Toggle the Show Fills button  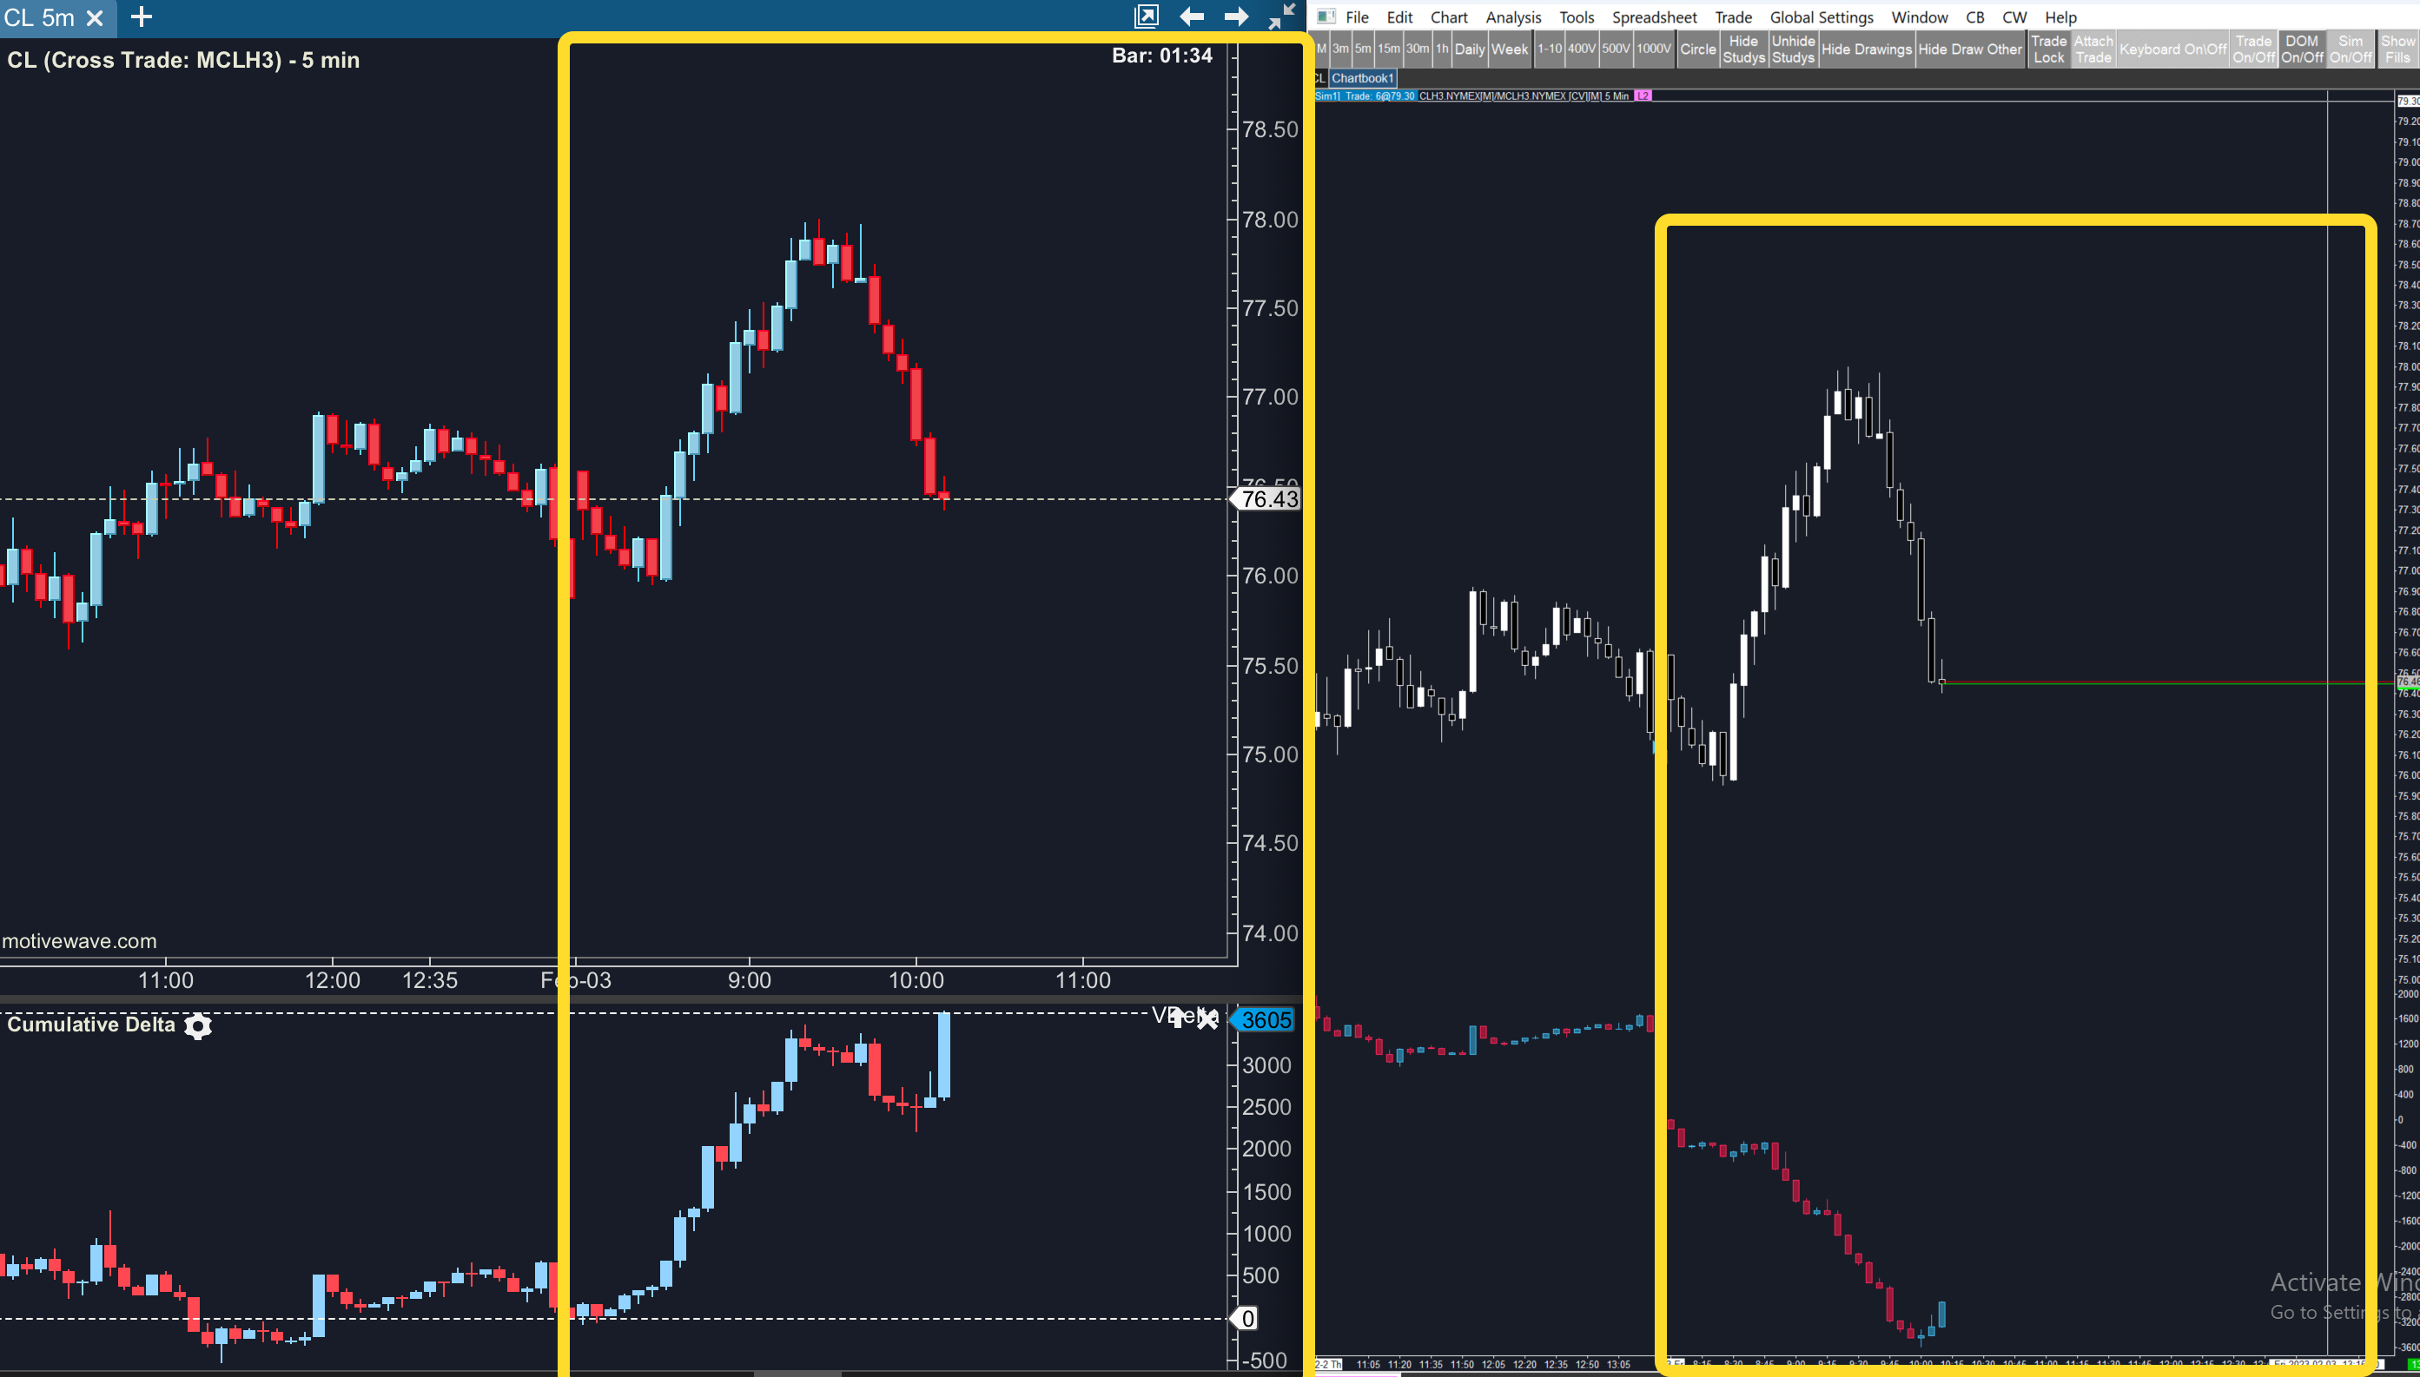coord(2397,49)
